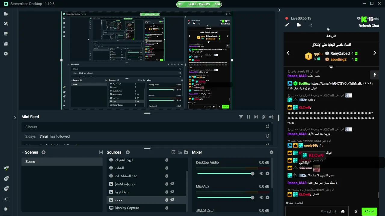Click the chat panel scrollbar

tap(379, 195)
